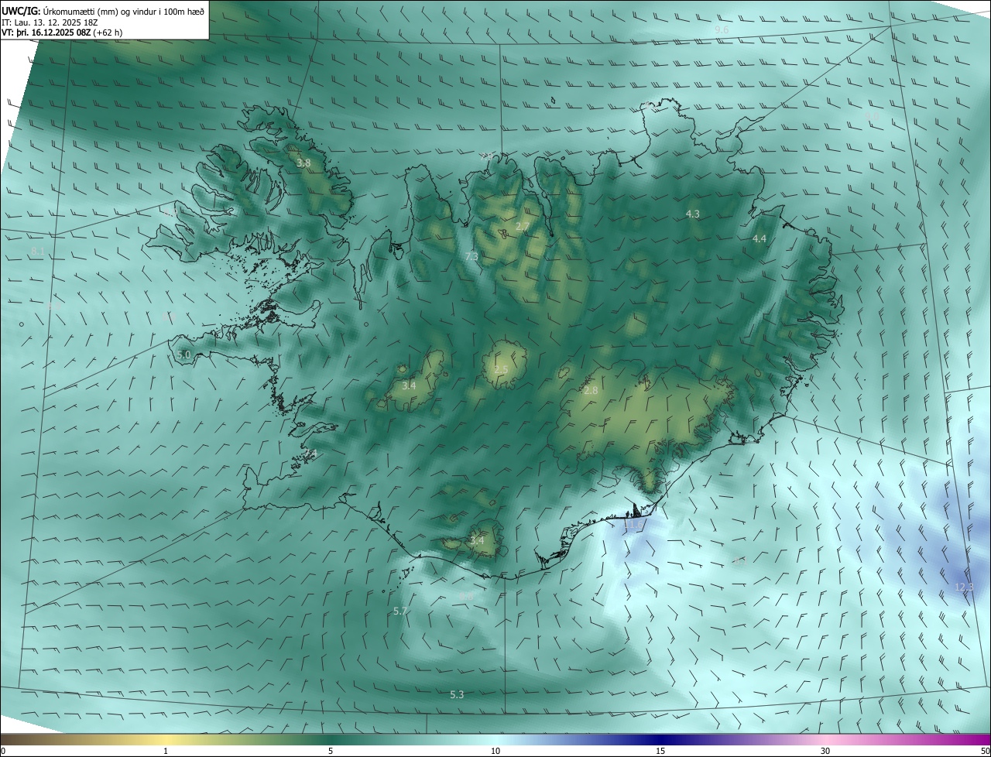This screenshot has height=757, width=991.
Task: Click the 2.8 value label
Action: pos(591,391)
